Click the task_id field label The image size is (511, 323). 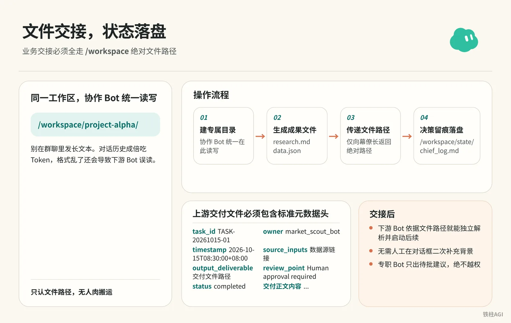coord(204,231)
